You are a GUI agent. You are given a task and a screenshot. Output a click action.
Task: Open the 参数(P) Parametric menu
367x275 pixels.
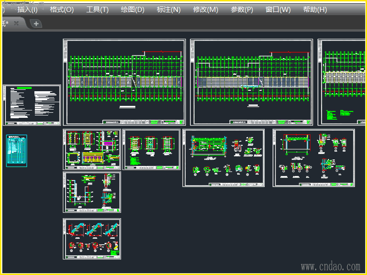[x=242, y=10]
